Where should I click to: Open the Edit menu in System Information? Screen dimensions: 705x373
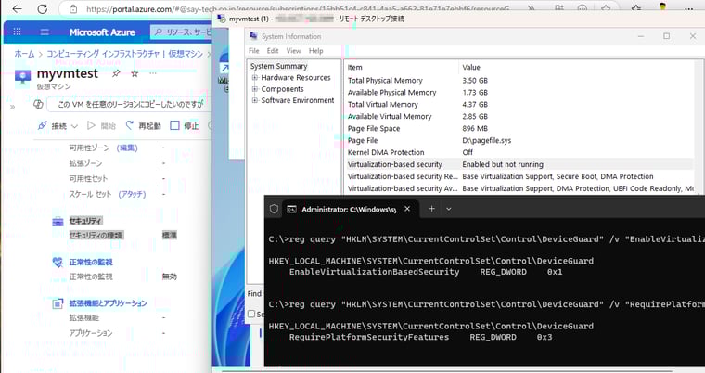(x=273, y=51)
